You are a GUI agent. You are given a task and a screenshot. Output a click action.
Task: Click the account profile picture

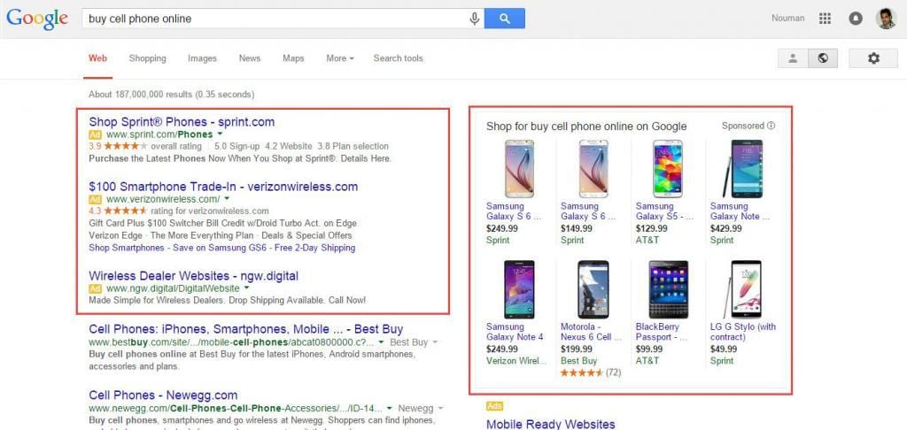click(886, 19)
